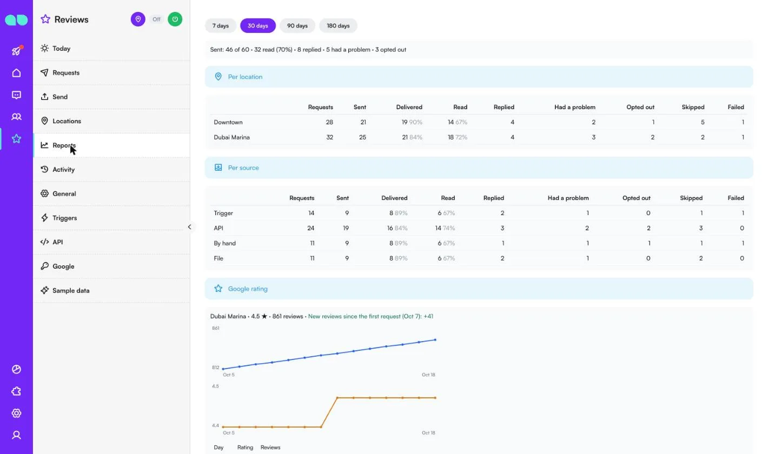This screenshot has width=768, height=454.
Task: Open the Send menu item
Action: (111, 97)
